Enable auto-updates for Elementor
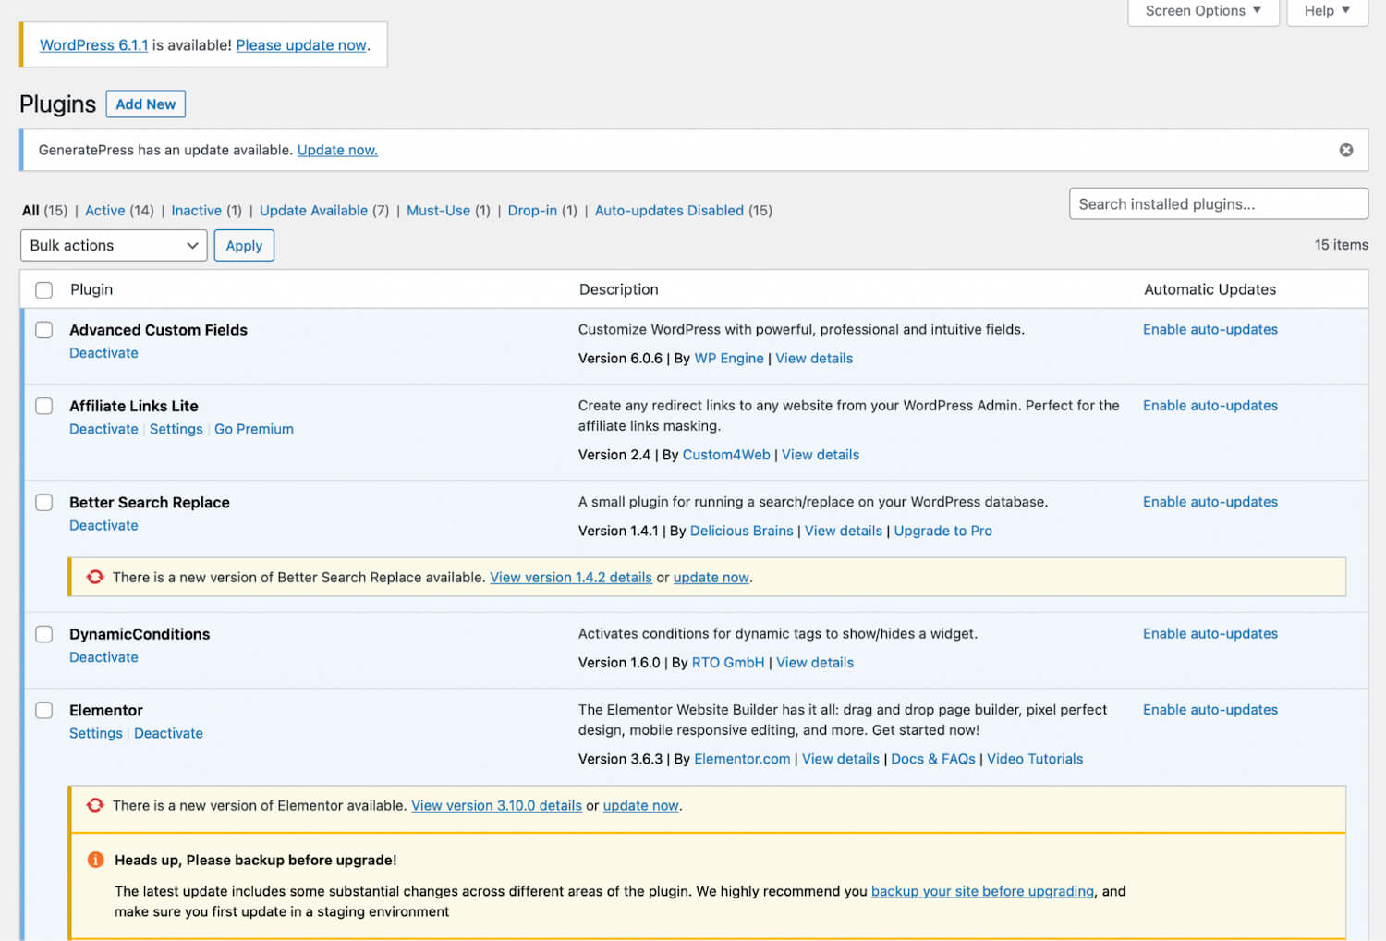The image size is (1386, 941). 1210,709
